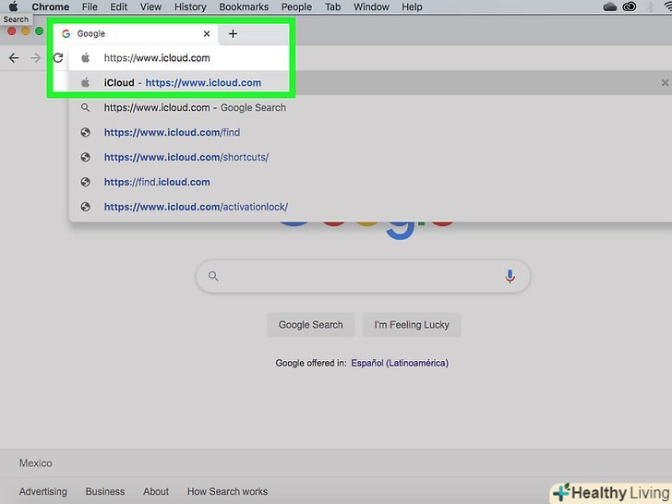Image resolution: width=672 pixels, height=504 pixels.
Task: Click magnifier icon of Google Search suggestion
Action: [x=85, y=108]
